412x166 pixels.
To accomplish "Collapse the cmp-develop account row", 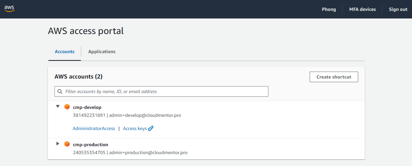I will (x=58, y=107).
